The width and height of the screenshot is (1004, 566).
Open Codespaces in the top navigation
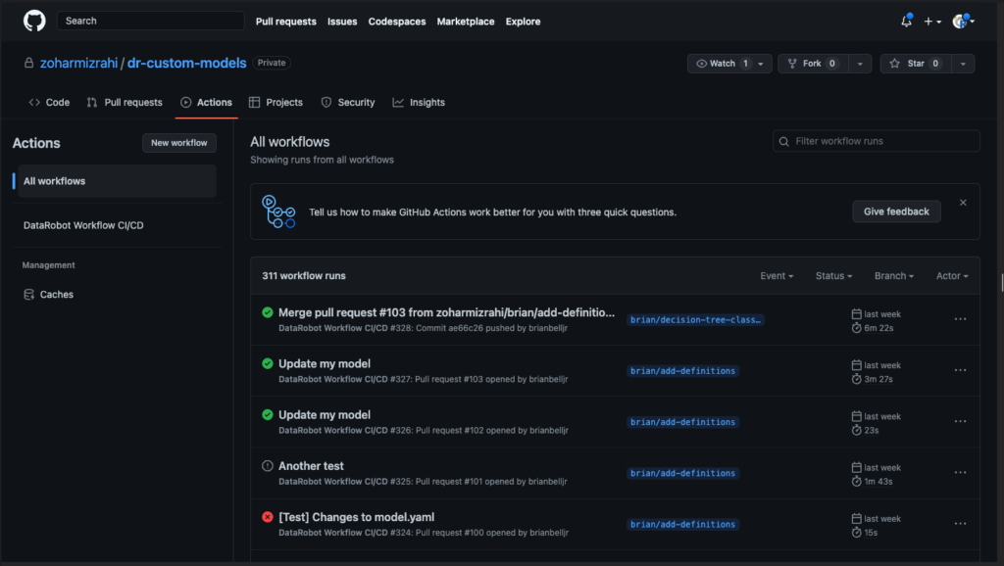click(x=397, y=22)
